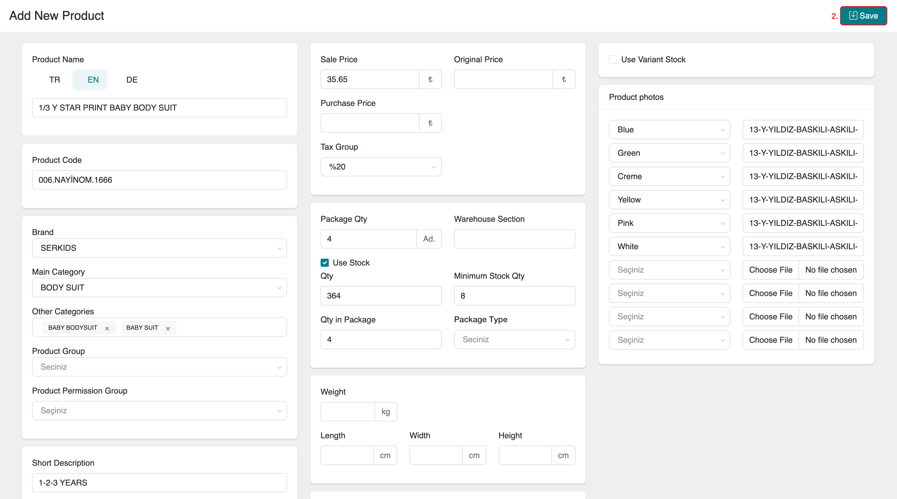Screen dimensions: 897x499
Task: Enable Use Variant Stock checkbox
Action: (613, 59)
